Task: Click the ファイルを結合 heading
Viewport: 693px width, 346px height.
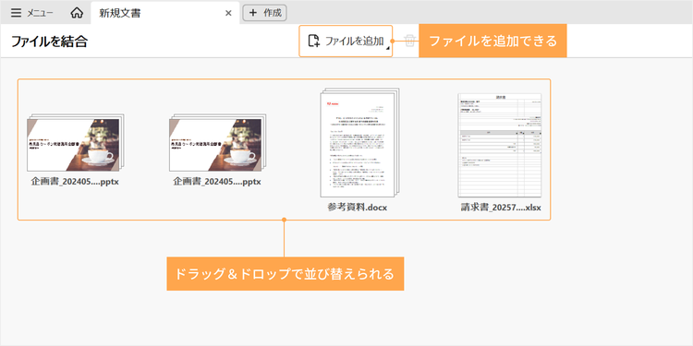Action: [49, 42]
